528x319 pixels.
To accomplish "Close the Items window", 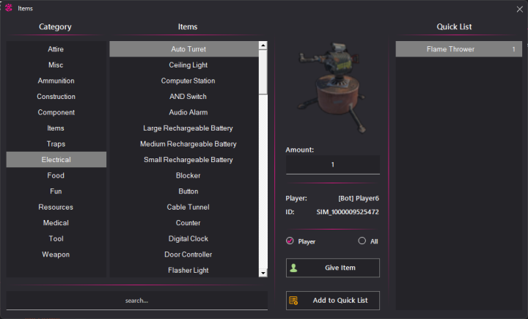I will (x=520, y=9).
